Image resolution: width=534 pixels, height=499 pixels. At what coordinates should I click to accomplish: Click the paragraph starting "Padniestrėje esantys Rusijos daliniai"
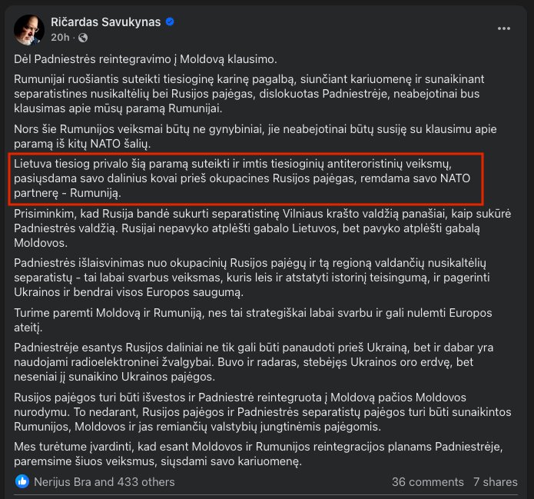(x=254, y=362)
